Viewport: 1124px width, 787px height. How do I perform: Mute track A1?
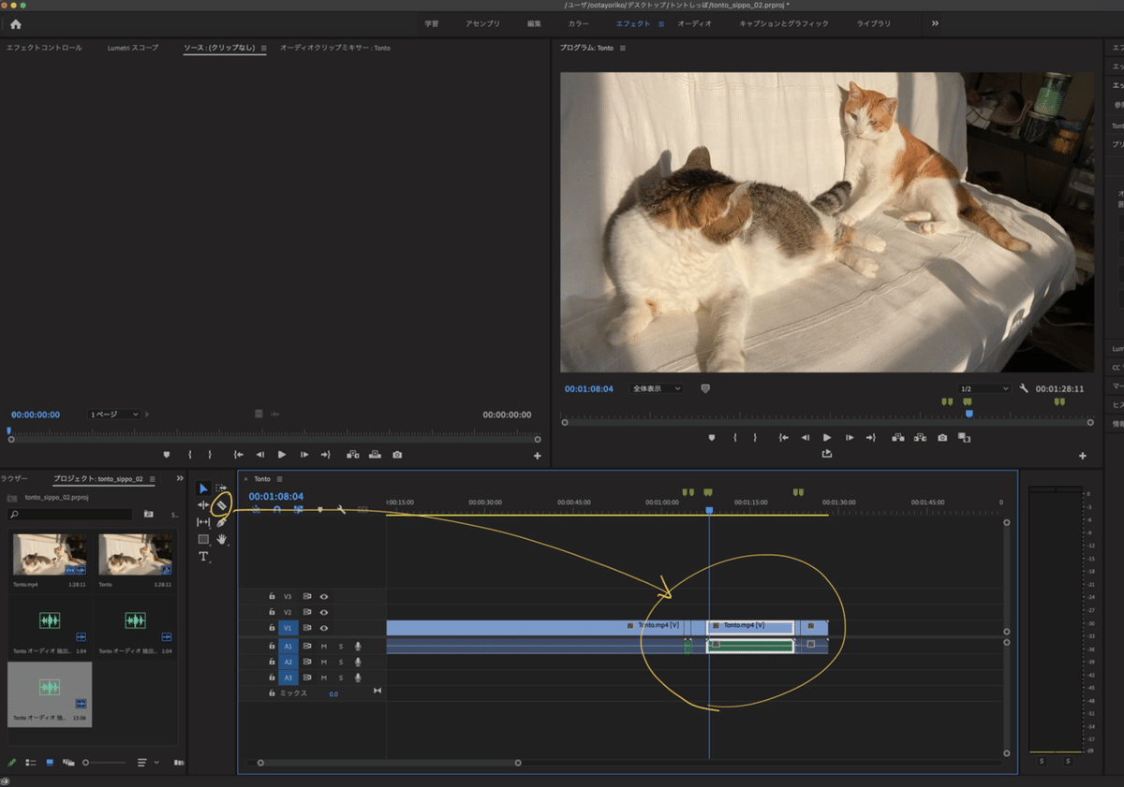pos(324,646)
